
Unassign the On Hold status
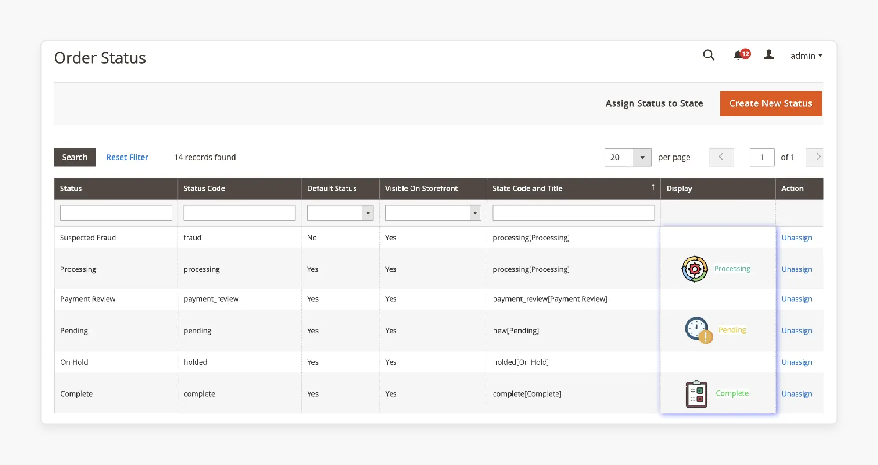pos(797,362)
